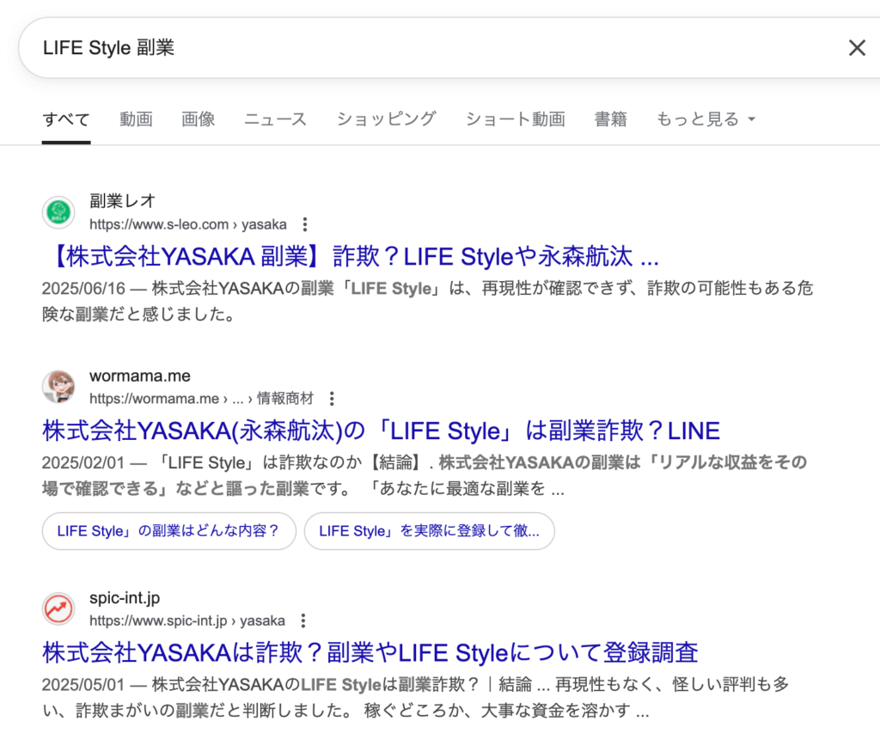Open the 書籍 tab
Screen dimensions: 880x752
(x=611, y=119)
